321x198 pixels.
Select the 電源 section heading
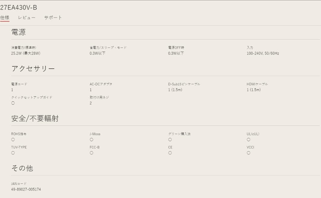19,32
